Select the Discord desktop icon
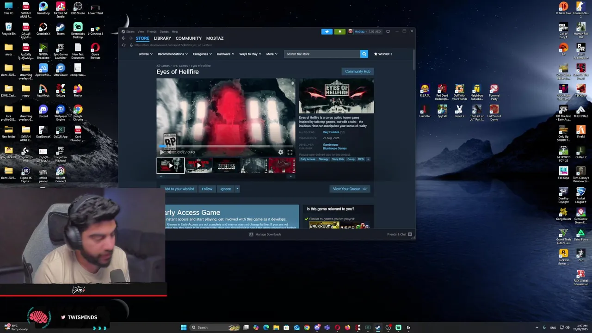Screen dimensions: 592x333 (x=43, y=112)
